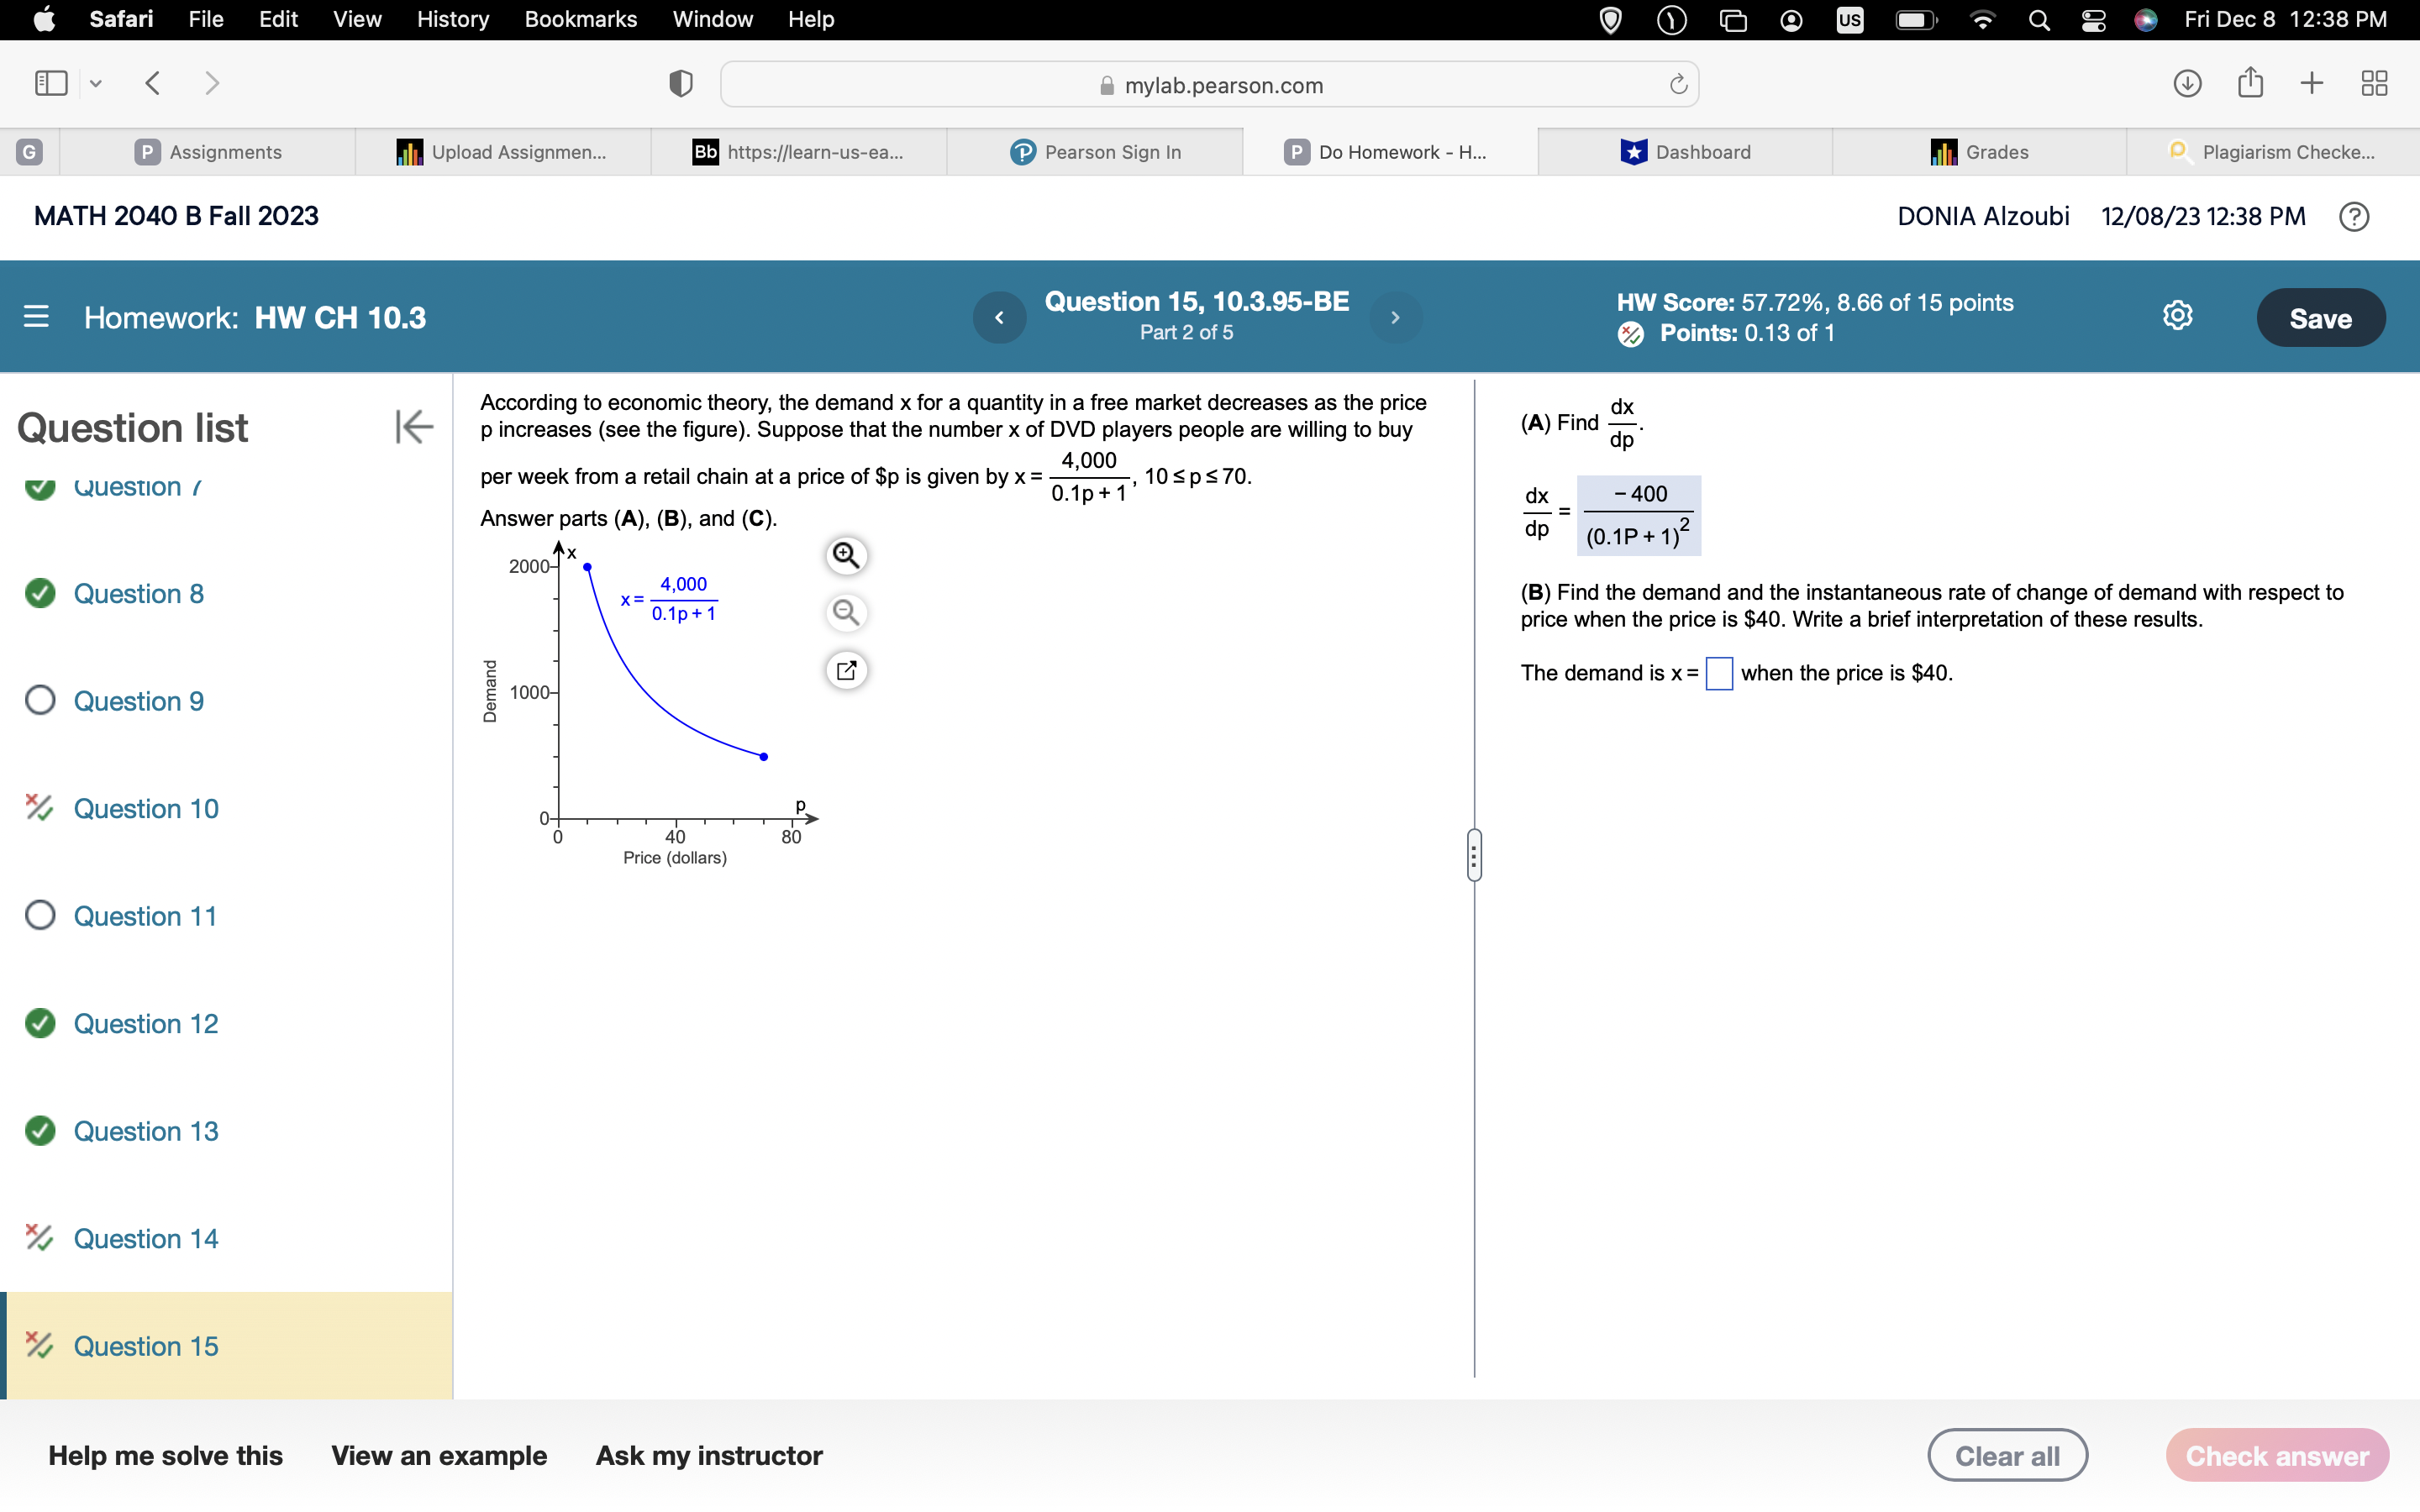
Task: Collapse the Question list panel
Action: coord(413,427)
